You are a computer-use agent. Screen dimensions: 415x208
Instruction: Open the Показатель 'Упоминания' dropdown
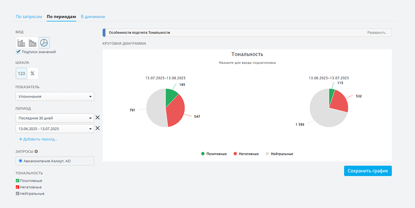55,96
